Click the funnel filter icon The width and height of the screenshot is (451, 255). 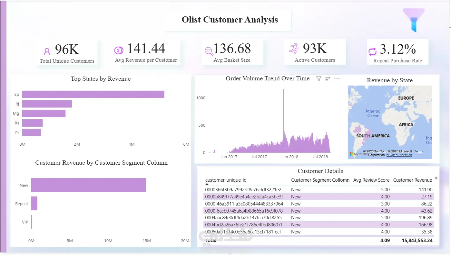414,20
